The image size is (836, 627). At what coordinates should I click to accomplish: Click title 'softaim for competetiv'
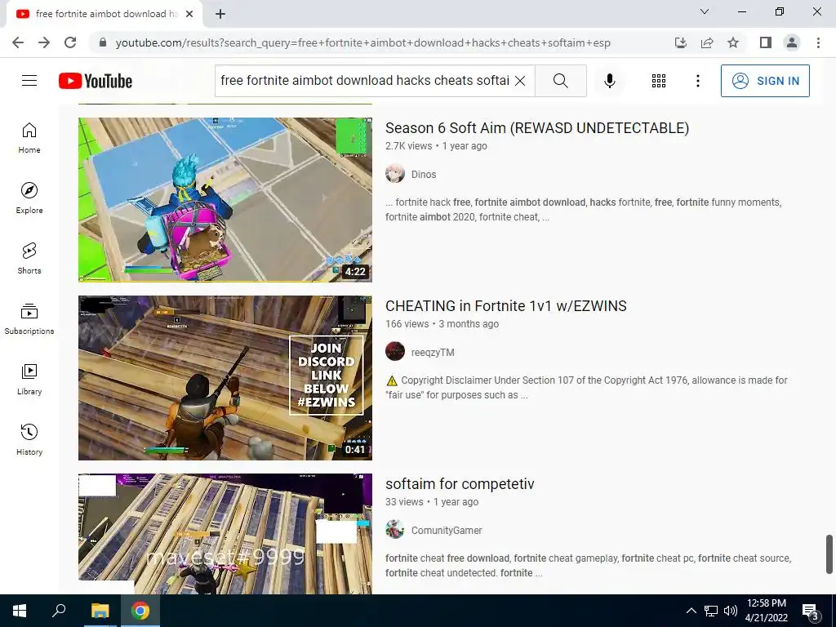click(460, 484)
